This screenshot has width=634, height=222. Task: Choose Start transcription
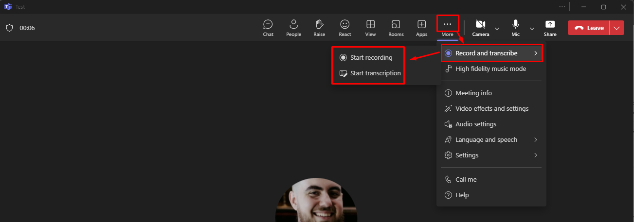371,73
